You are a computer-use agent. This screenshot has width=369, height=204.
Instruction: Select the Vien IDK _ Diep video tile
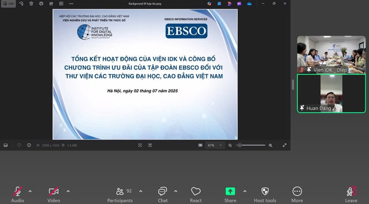coord(332,55)
